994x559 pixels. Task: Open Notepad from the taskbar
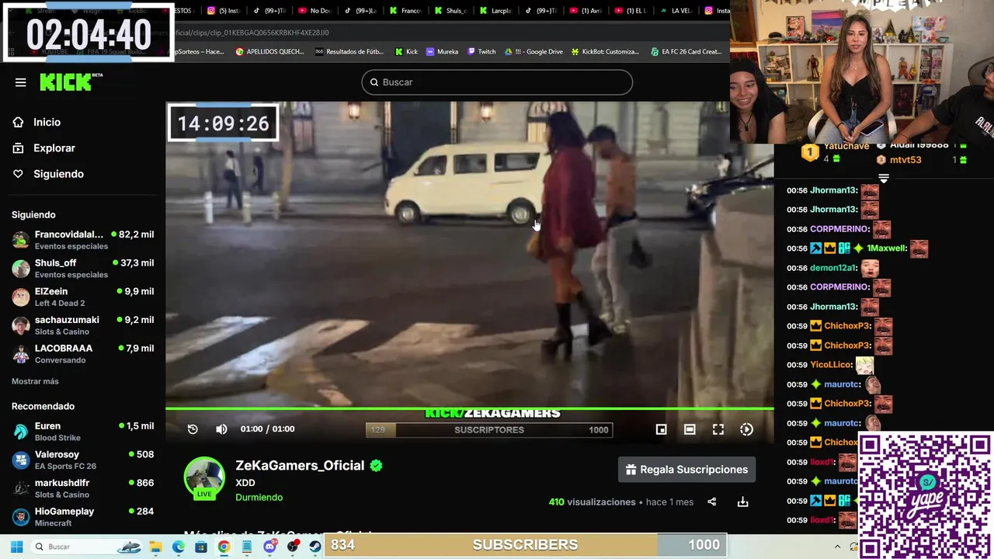coord(247,547)
